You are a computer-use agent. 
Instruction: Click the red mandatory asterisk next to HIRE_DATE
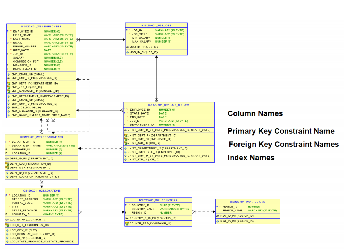tap(11, 50)
